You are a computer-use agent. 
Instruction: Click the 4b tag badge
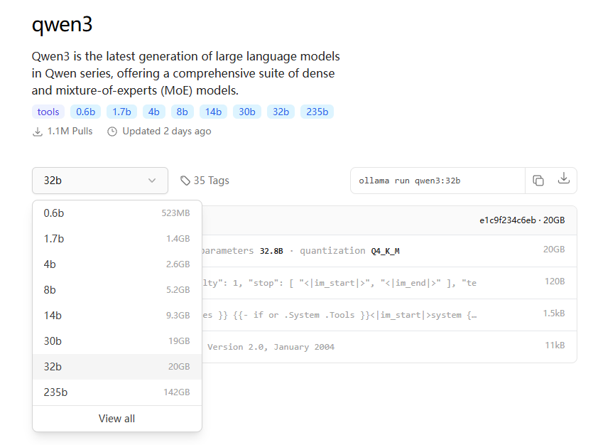point(154,112)
